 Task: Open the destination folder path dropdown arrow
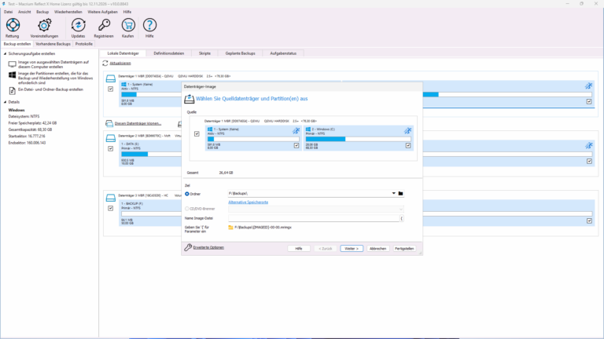click(x=394, y=193)
